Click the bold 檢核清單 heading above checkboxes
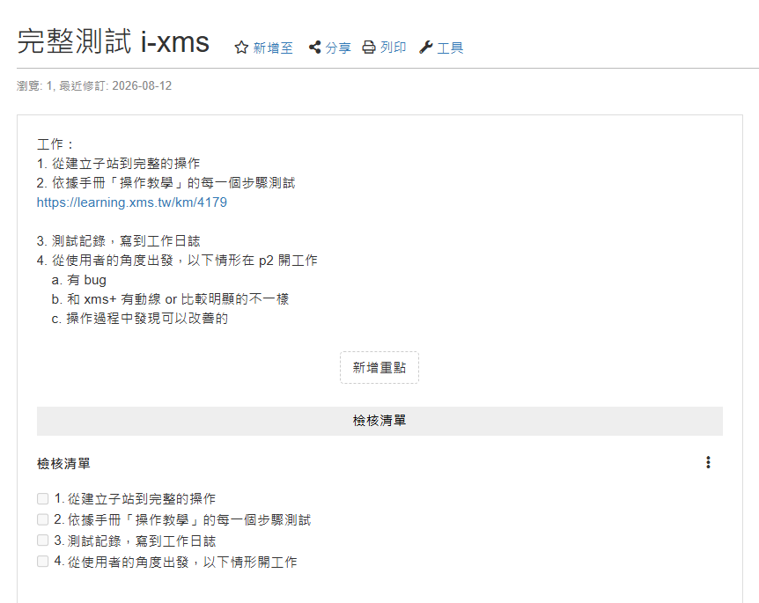 click(63, 464)
